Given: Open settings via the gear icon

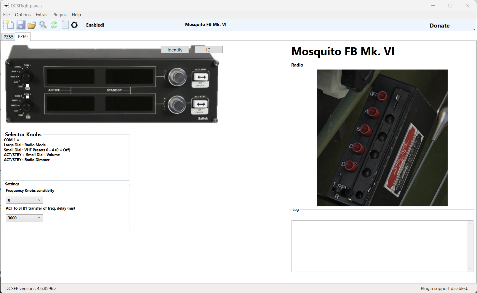Looking at the screenshot, I should pos(74,25).
